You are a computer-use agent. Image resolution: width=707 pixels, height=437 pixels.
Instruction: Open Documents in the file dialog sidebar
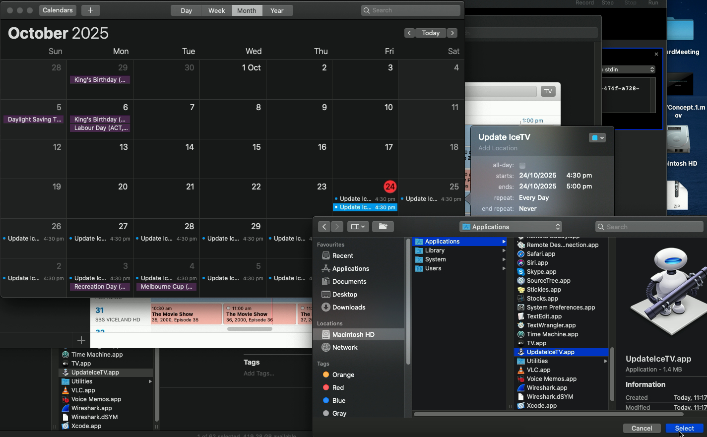pyautogui.click(x=349, y=282)
